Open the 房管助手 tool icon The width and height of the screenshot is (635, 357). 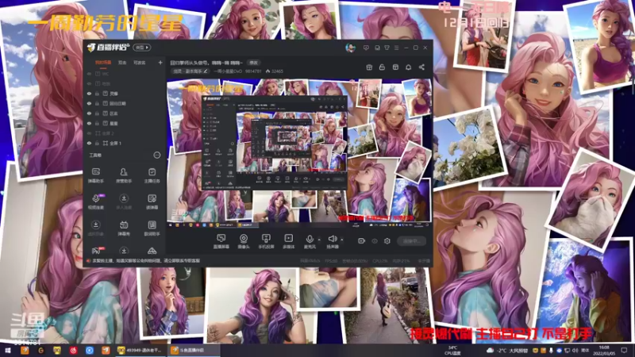click(x=124, y=175)
